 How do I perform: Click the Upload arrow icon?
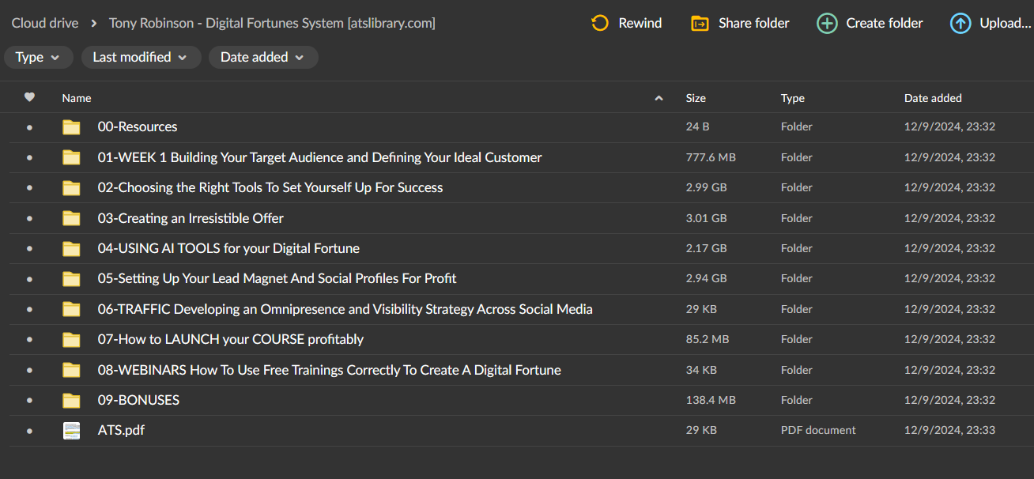pyautogui.click(x=960, y=23)
